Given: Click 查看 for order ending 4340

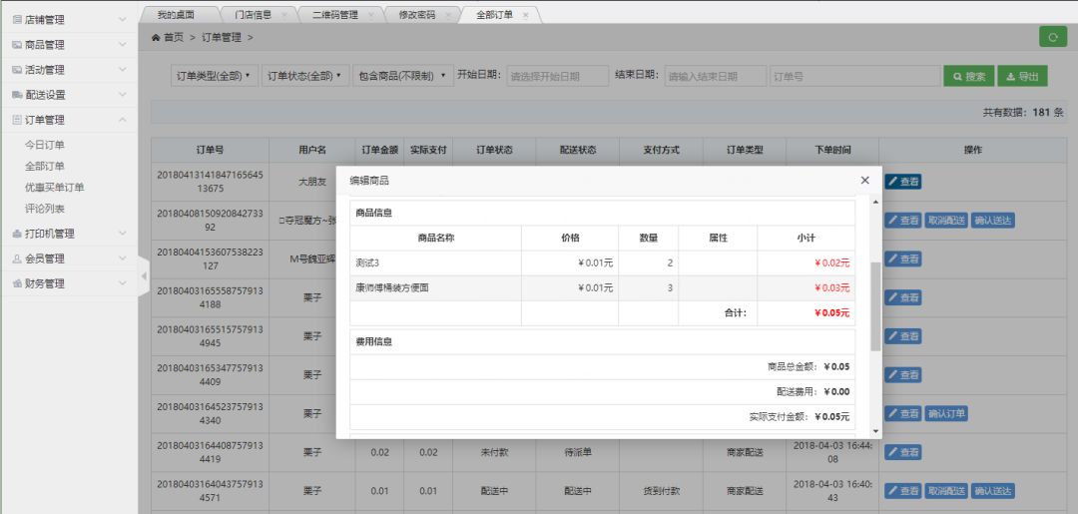Looking at the screenshot, I should point(902,413).
